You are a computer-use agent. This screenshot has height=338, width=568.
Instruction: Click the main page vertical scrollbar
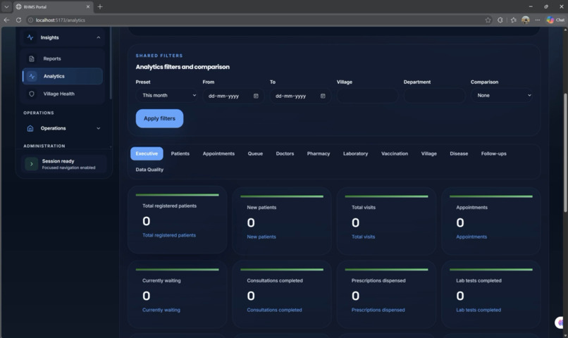click(x=565, y=153)
